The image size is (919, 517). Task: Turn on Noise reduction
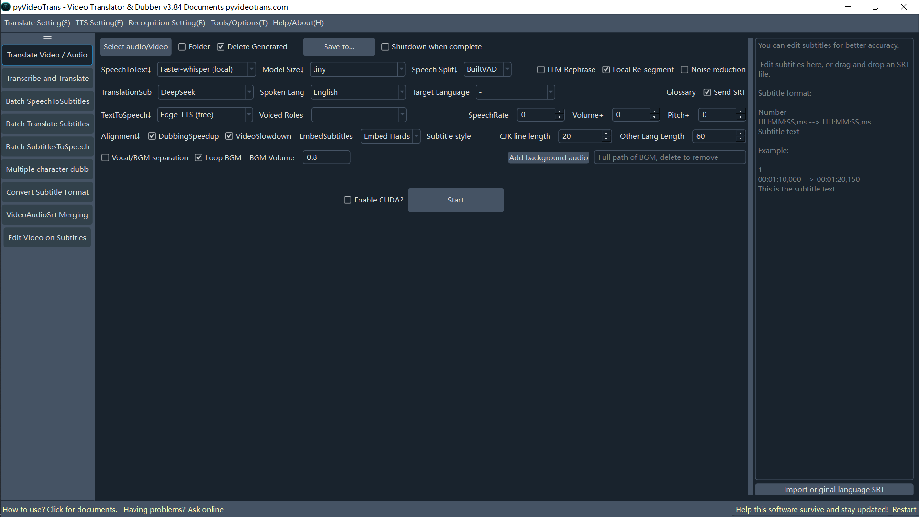coord(684,70)
